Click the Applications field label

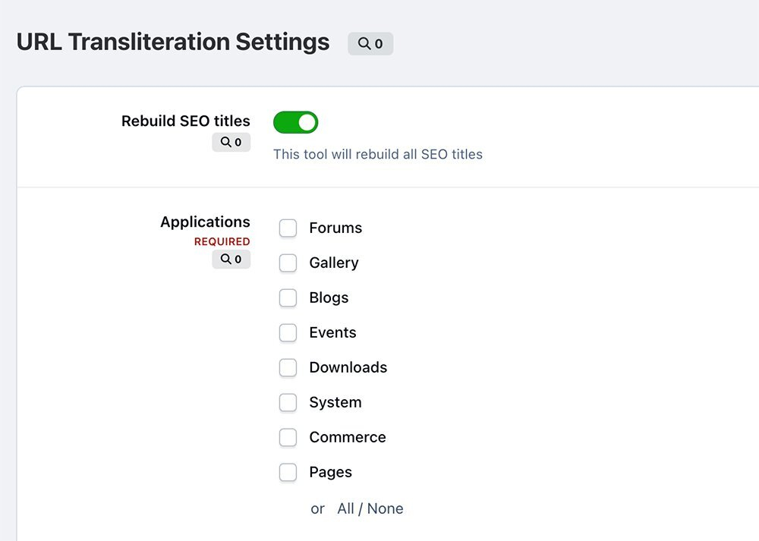205,222
